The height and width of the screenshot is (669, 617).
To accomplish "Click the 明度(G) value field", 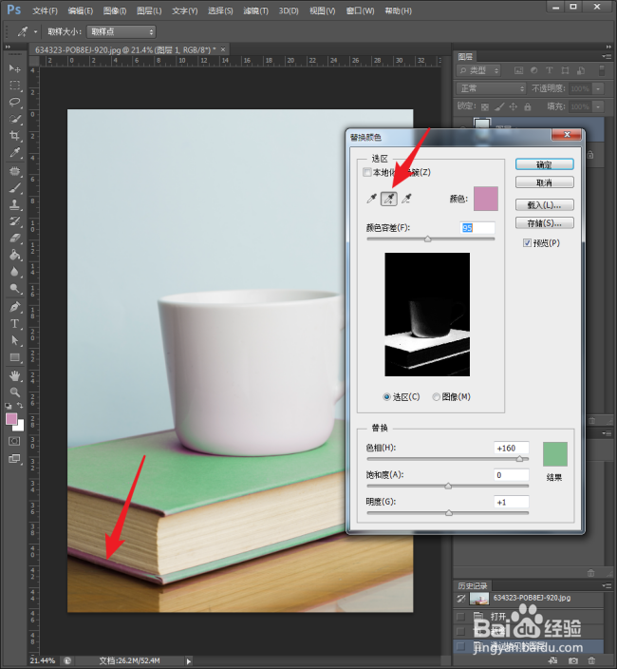I will (x=512, y=502).
